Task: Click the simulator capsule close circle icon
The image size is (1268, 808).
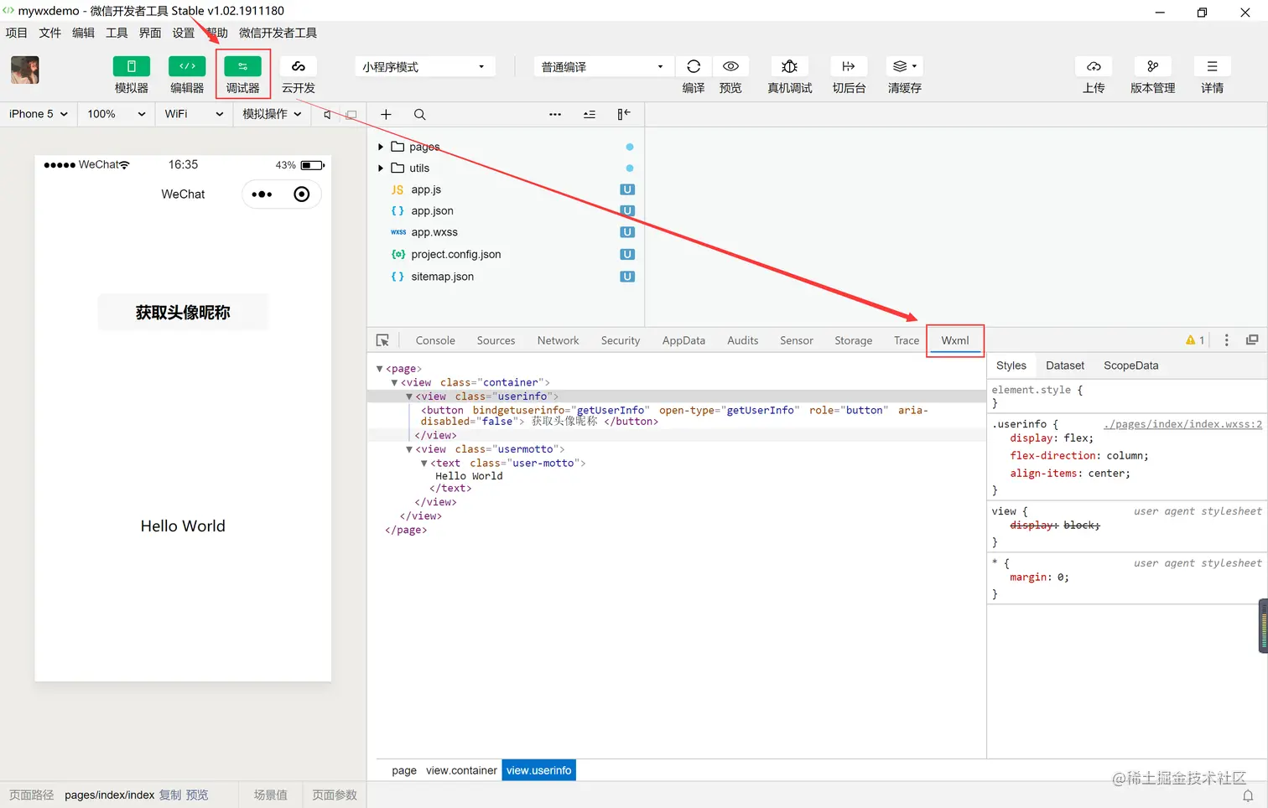Action: [x=302, y=194]
